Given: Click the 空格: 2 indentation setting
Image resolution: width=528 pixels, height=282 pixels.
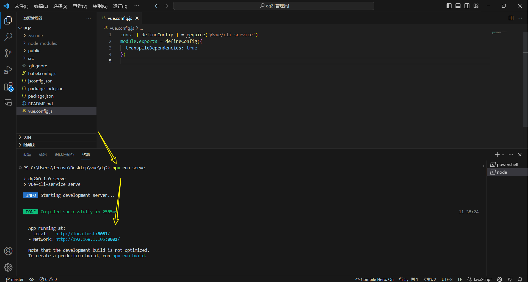Looking at the screenshot, I should [x=430, y=279].
